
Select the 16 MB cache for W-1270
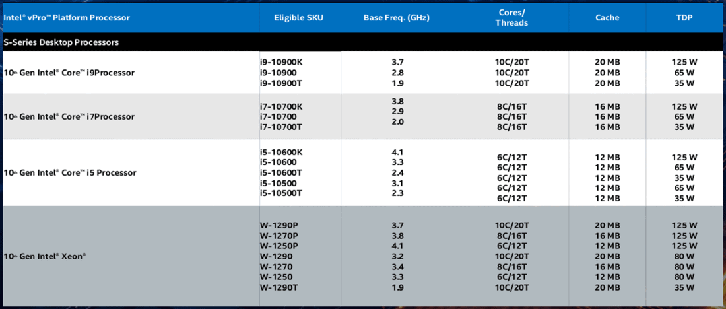tap(607, 267)
